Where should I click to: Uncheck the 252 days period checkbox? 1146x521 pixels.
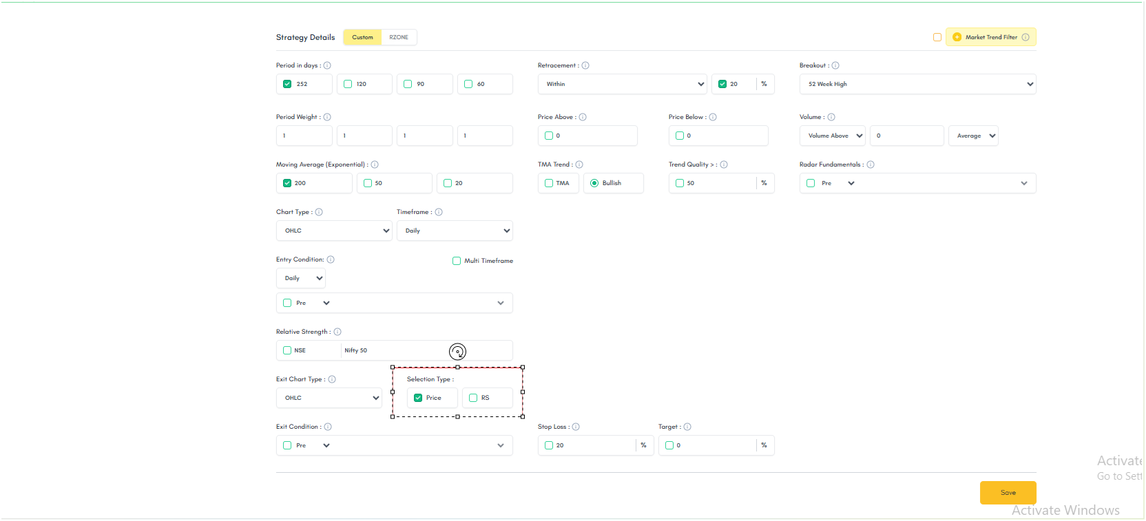pyautogui.click(x=287, y=84)
